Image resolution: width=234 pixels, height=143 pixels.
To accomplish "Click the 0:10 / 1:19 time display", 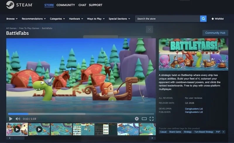I will [30, 119].
